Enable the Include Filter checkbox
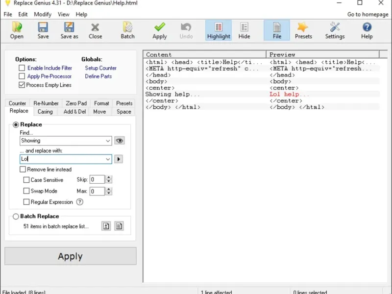 pos(22,68)
